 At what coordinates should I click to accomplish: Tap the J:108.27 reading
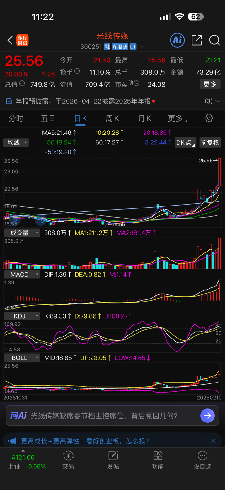(x=119, y=316)
